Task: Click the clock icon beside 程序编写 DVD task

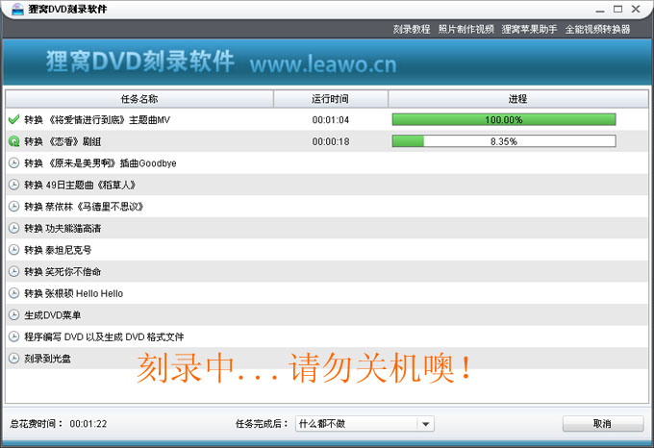Action: [x=13, y=336]
